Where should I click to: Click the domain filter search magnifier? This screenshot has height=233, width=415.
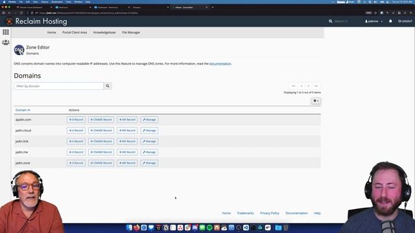pos(108,86)
